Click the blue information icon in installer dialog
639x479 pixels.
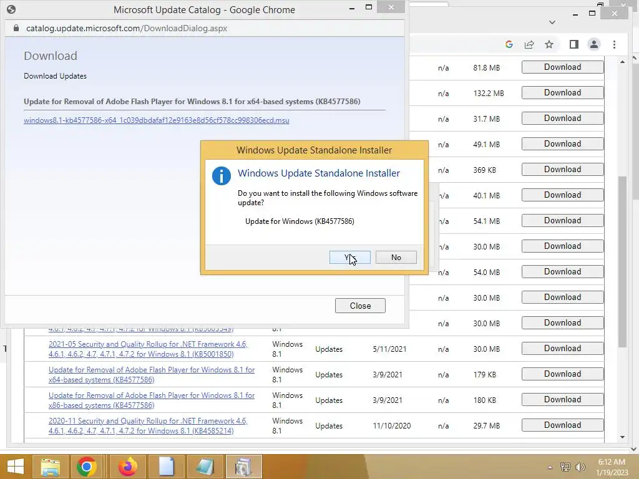click(x=222, y=176)
